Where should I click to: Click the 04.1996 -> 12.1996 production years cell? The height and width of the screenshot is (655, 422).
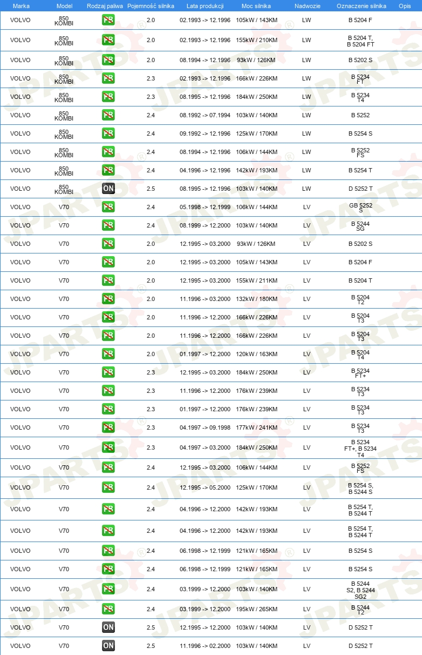(x=205, y=170)
